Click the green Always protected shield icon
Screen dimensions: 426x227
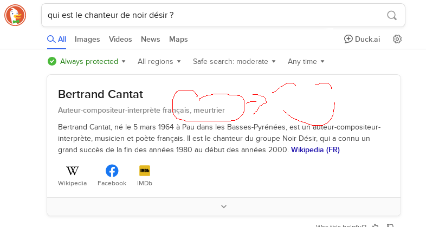[x=52, y=61]
